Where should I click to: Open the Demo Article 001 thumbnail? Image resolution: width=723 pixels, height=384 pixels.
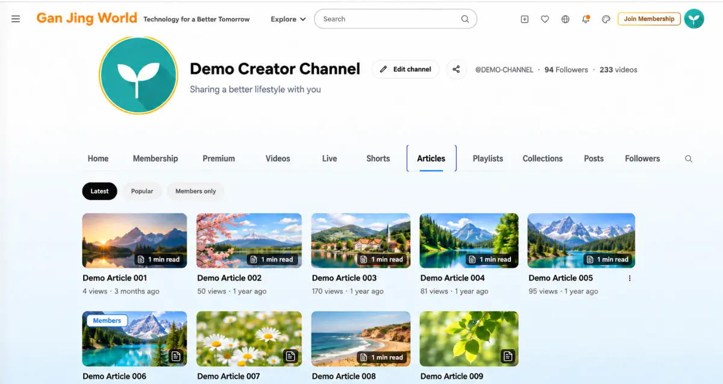[x=134, y=241]
